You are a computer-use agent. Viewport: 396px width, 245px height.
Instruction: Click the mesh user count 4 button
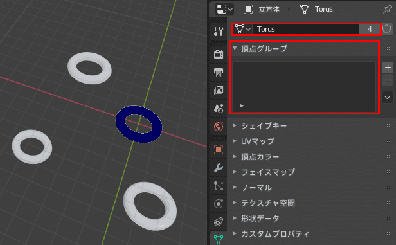pyautogui.click(x=370, y=29)
